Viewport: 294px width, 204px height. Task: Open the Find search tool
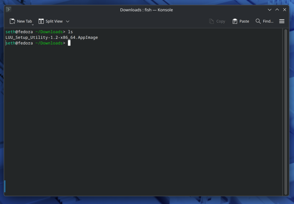point(265,21)
